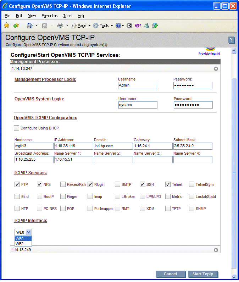Check the Portmapper service checkbox
This screenshot has width=239, height=282.
(x=90, y=209)
